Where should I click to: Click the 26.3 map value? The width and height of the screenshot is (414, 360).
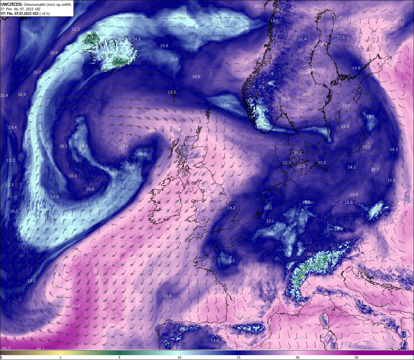[x=306, y=95]
